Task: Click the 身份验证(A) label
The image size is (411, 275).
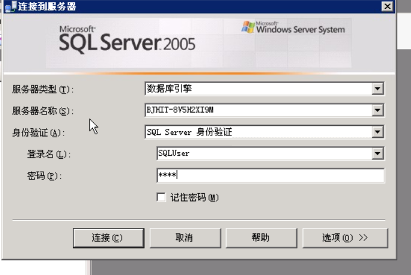Action: [x=38, y=132]
